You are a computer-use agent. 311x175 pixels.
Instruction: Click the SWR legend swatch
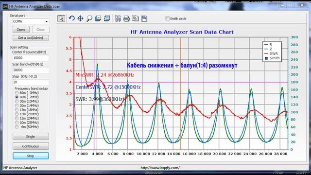point(266,53)
